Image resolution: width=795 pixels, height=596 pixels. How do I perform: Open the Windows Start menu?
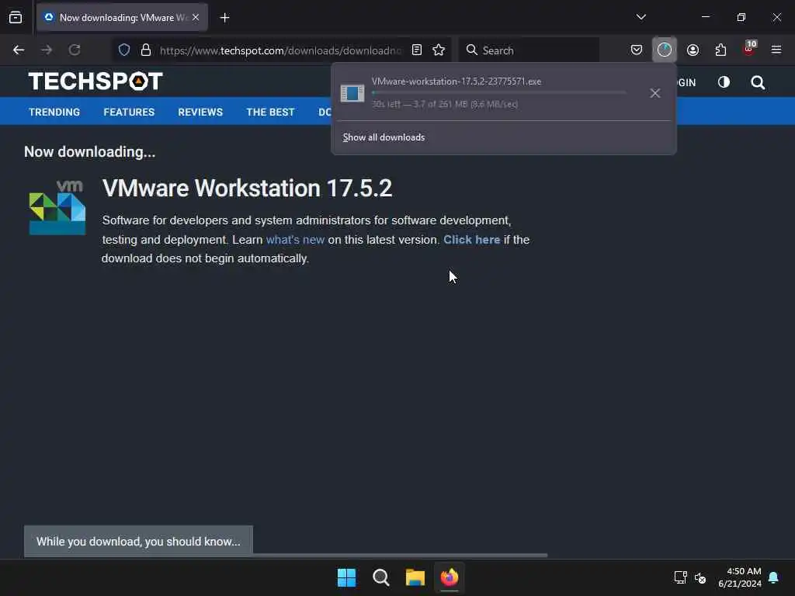click(x=346, y=577)
